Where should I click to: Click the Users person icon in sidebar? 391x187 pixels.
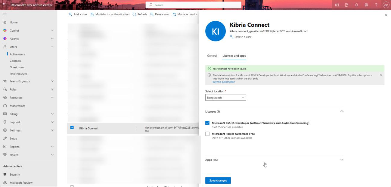[x=5, y=47]
